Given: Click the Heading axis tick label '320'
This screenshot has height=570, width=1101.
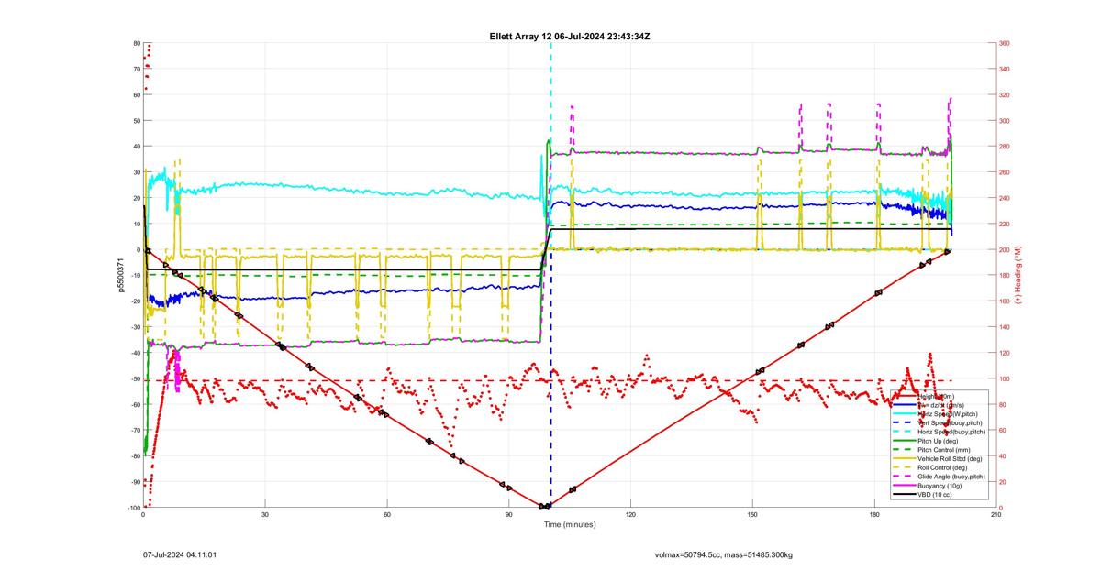Looking at the screenshot, I should click(1005, 94).
